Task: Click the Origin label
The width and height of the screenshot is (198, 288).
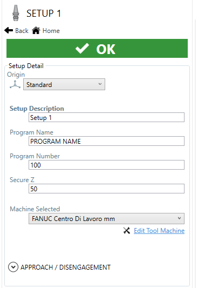Action: click(16, 75)
